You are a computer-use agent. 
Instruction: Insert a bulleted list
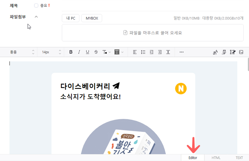[143, 52]
